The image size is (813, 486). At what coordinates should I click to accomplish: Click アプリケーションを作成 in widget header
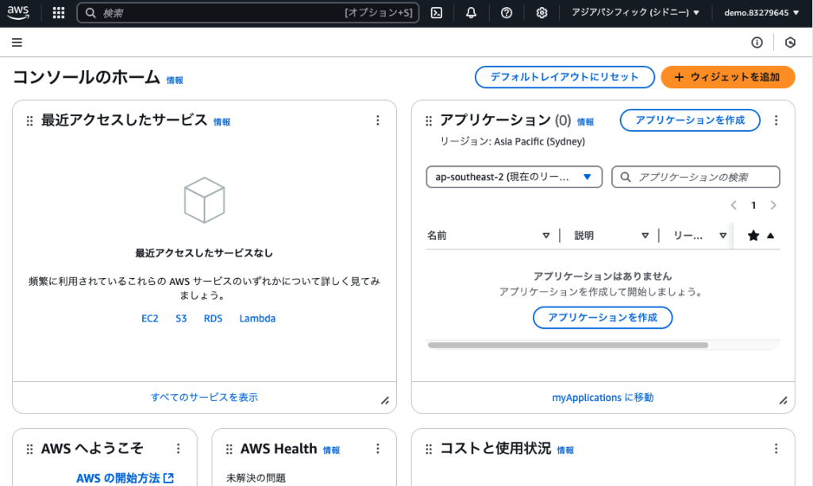point(690,121)
